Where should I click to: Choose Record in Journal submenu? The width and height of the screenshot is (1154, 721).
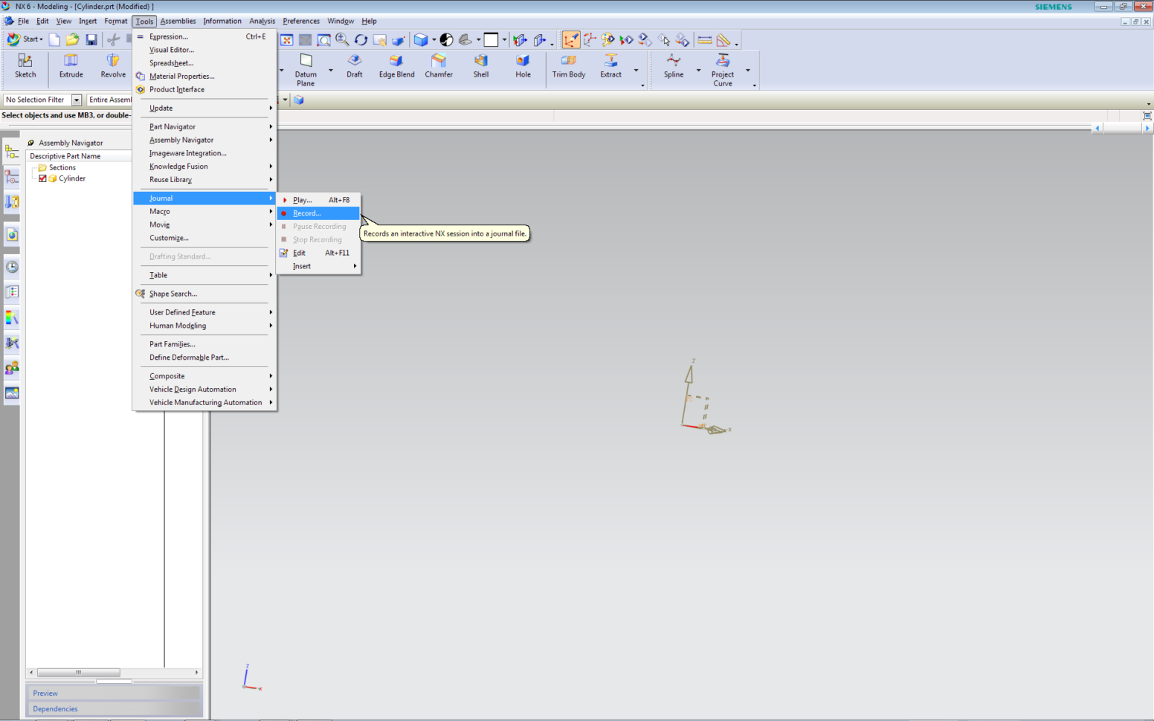point(318,213)
